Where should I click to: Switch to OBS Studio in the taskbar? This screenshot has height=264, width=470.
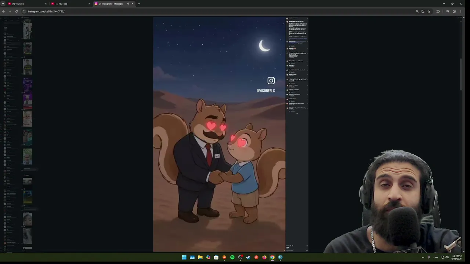pyautogui.click(x=241, y=257)
